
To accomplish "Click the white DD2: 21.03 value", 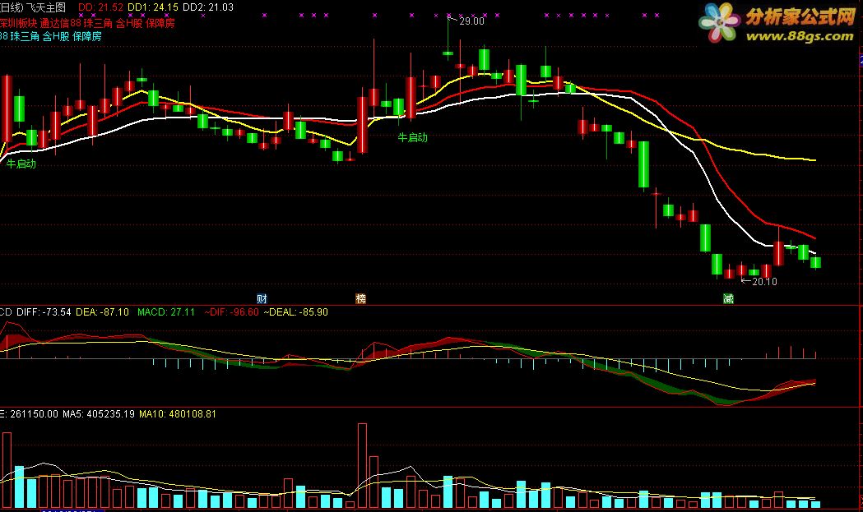I will click(208, 7).
